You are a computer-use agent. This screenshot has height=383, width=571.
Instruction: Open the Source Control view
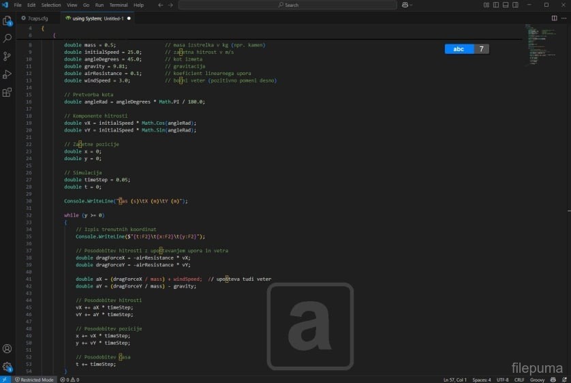pyautogui.click(x=7, y=57)
